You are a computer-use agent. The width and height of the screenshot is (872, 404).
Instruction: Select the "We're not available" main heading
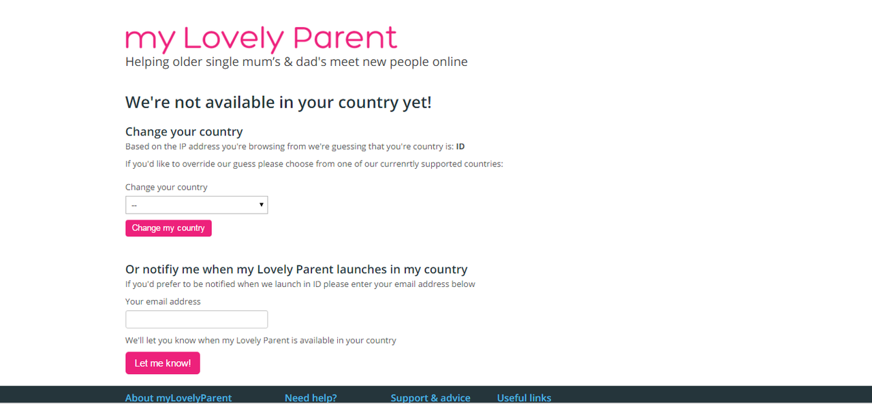[x=279, y=103]
